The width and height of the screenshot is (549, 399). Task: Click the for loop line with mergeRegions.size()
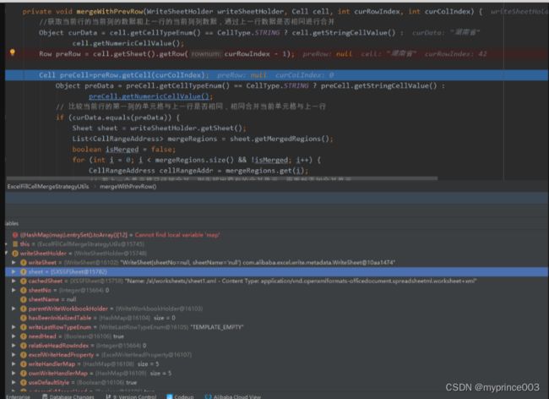(197, 160)
